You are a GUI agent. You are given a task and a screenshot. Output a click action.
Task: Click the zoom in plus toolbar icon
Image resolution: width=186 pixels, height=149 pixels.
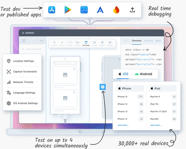[x=71, y=43]
